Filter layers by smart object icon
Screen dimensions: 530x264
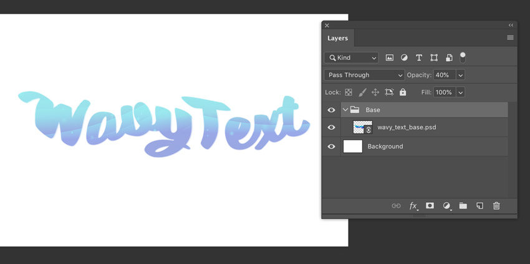[x=449, y=58]
